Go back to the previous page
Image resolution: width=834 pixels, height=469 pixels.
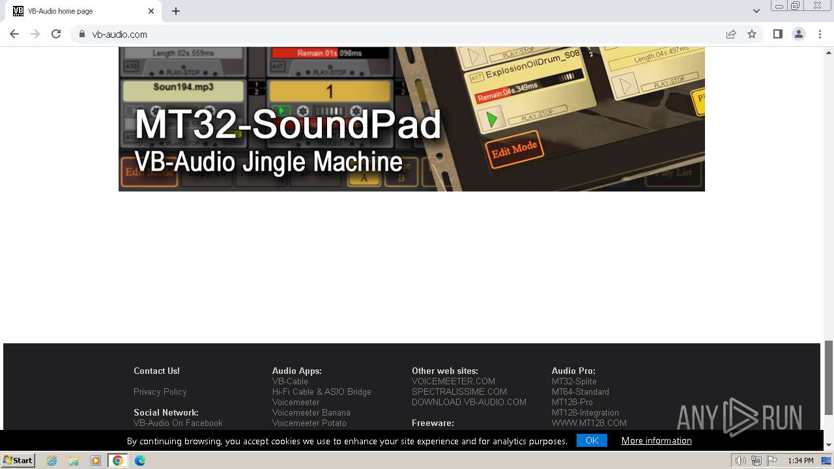(14, 34)
